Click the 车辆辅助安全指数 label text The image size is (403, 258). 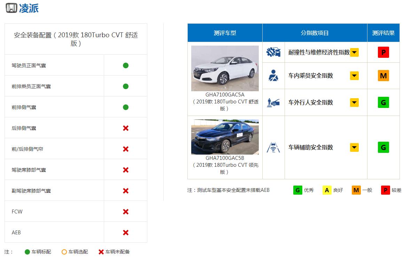click(x=311, y=147)
